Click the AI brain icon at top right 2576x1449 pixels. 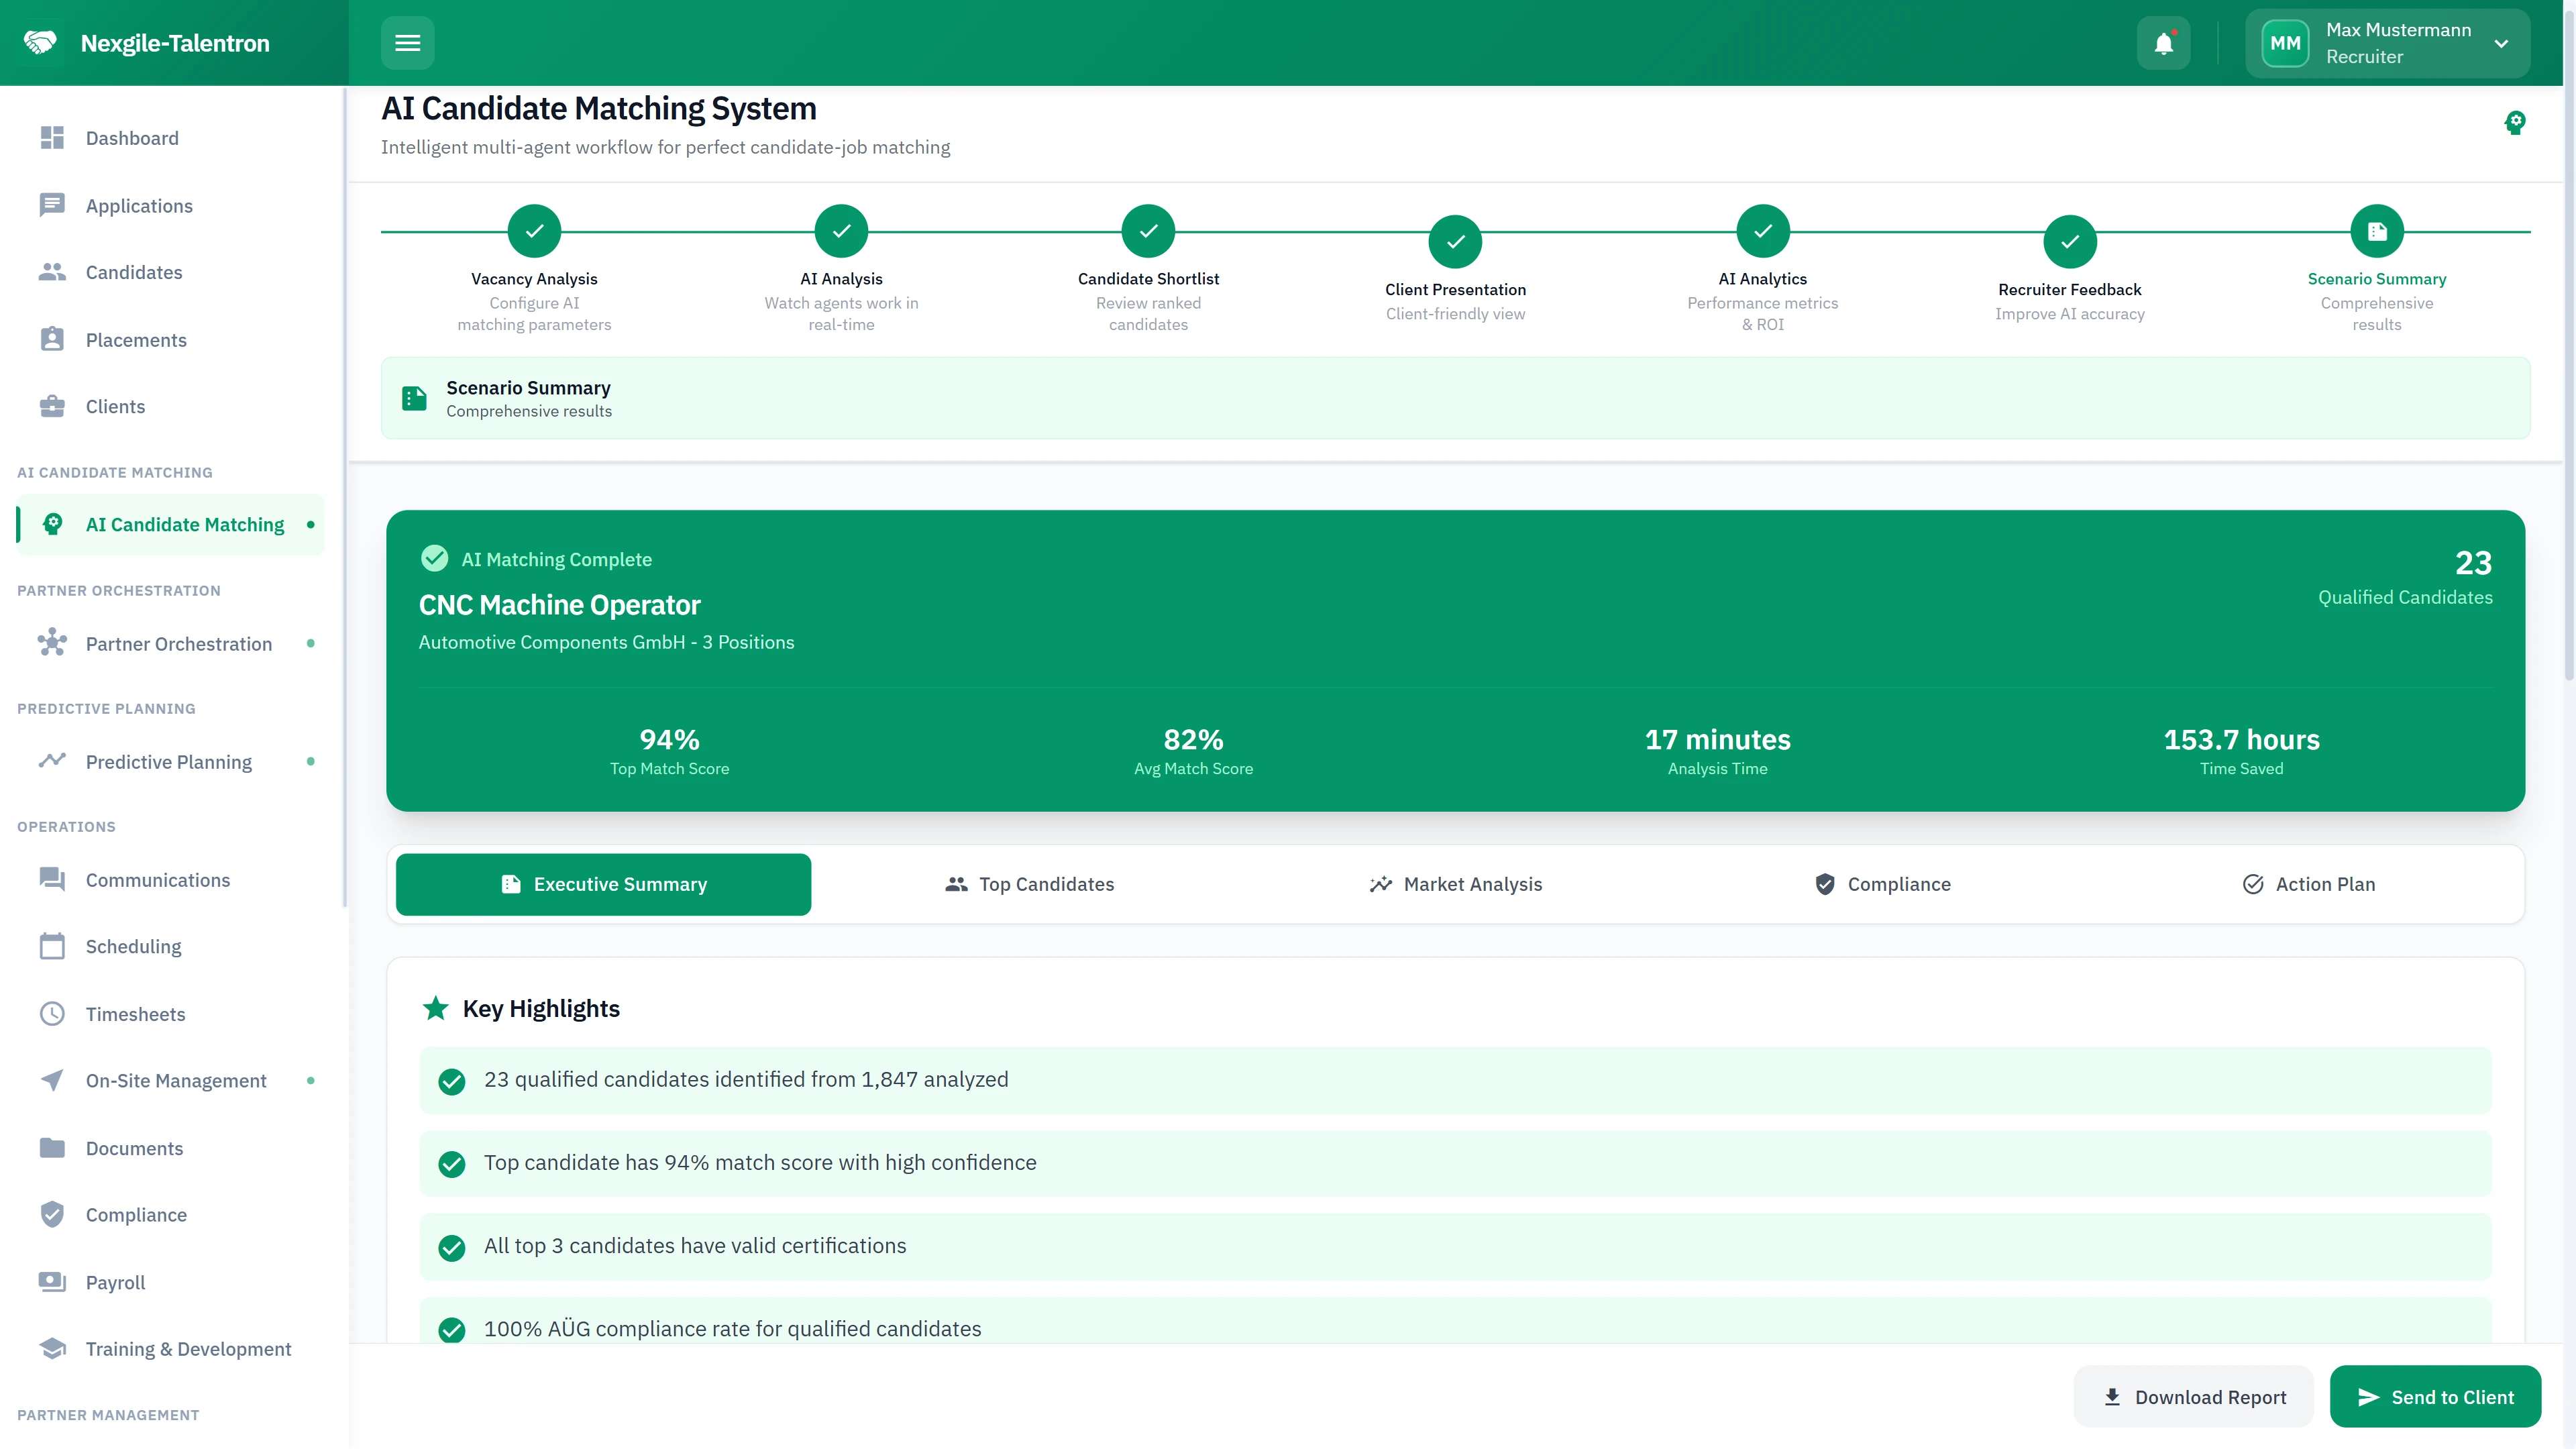2514,123
